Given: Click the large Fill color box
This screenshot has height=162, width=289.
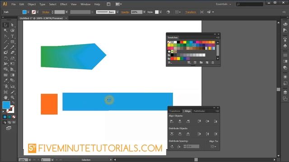Looking at the screenshot, I should click(6, 105).
